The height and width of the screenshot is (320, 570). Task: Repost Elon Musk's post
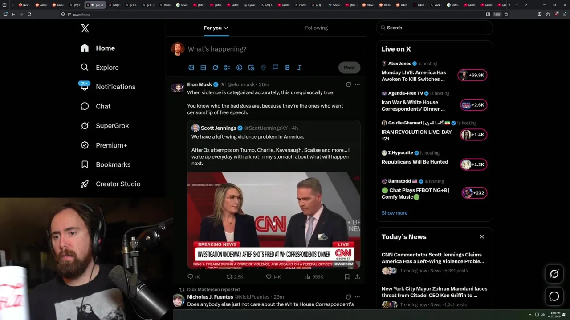pos(235,277)
